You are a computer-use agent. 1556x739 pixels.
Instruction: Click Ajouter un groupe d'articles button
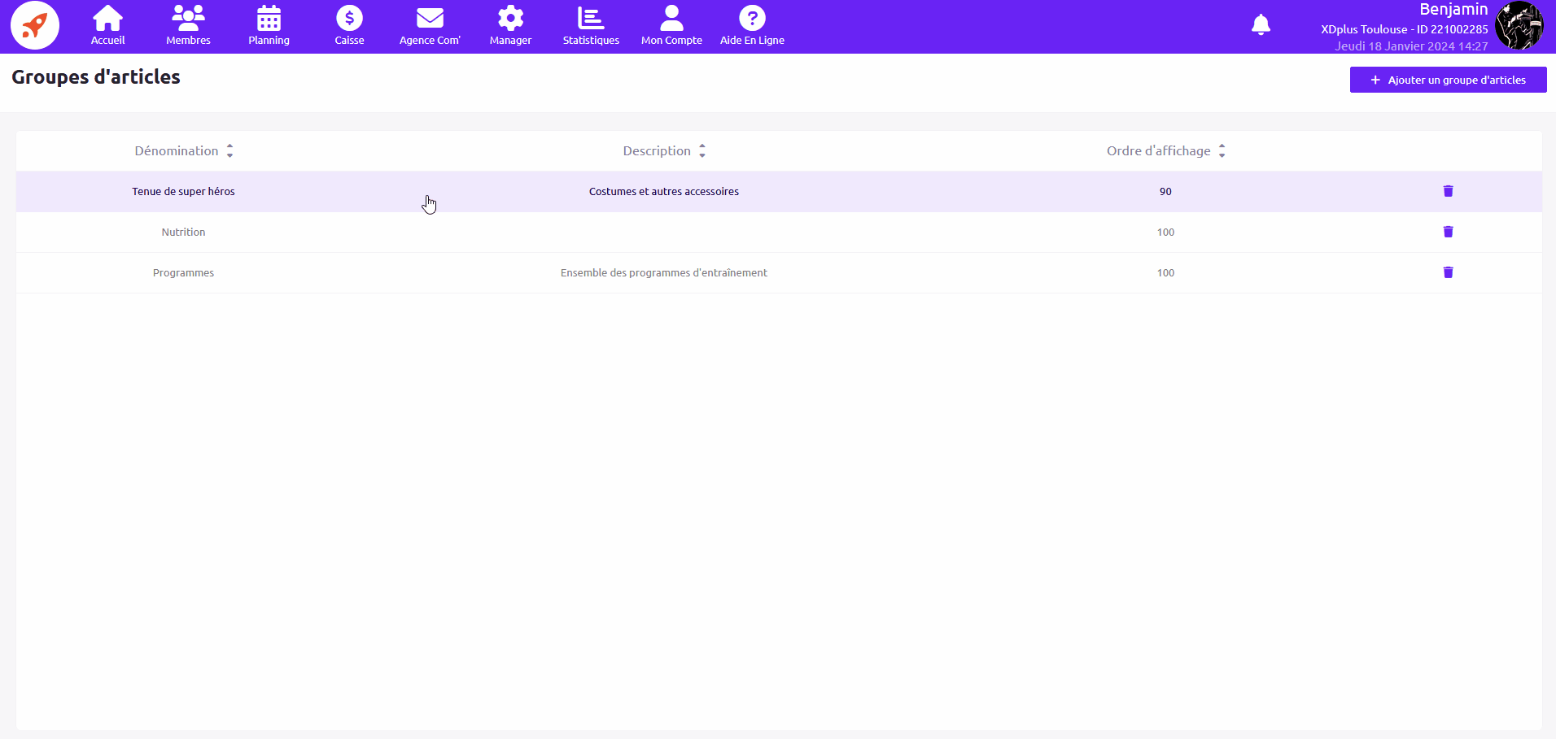(x=1448, y=80)
